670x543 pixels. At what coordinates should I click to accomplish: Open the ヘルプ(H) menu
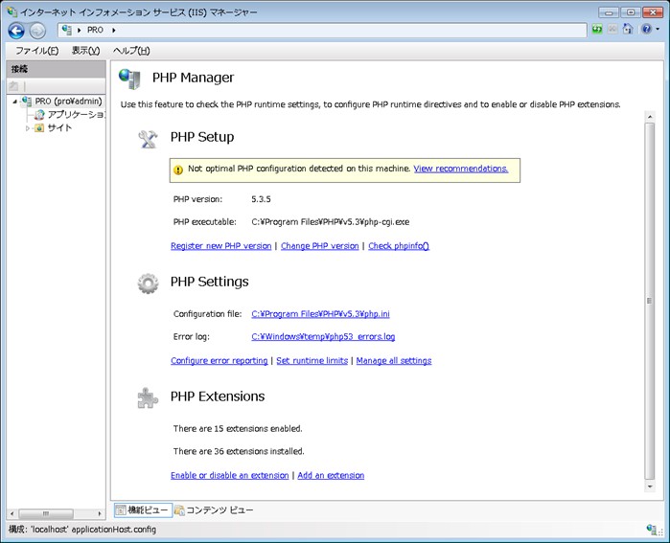coord(131,51)
